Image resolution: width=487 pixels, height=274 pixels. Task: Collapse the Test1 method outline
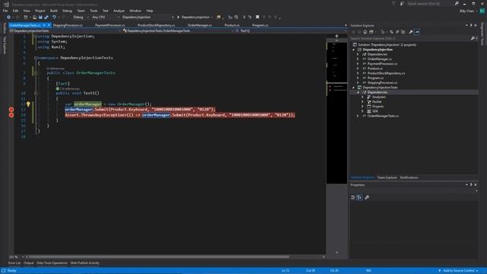click(36, 93)
